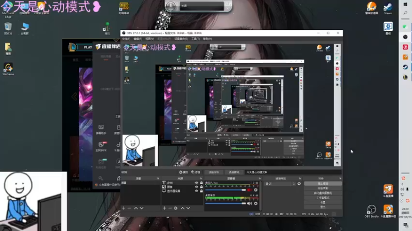Adjust the desktop audio volume slider
The height and width of the screenshot is (231, 412).
pos(226,203)
